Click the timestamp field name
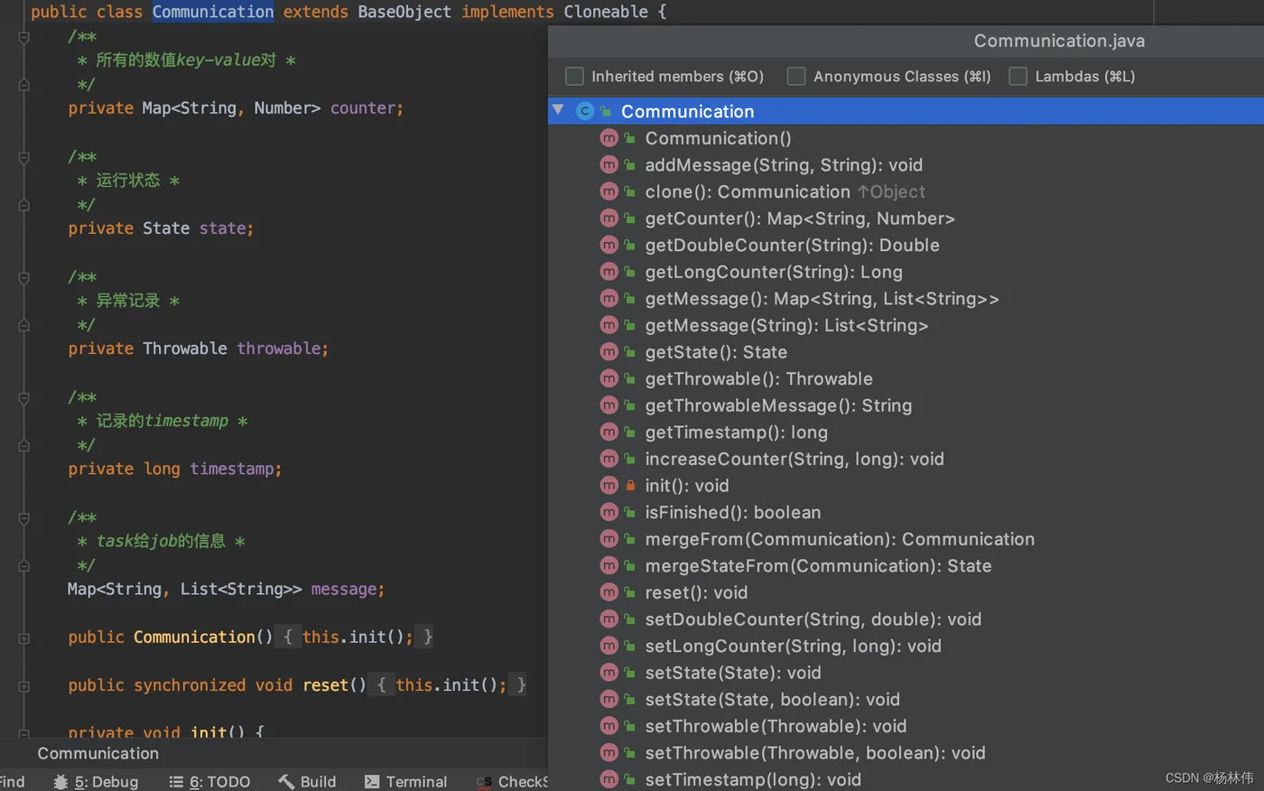 [x=232, y=469]
